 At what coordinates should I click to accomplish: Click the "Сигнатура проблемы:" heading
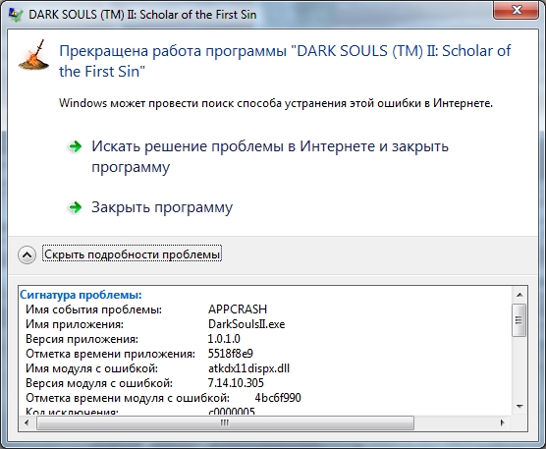(x=81, y=295)
